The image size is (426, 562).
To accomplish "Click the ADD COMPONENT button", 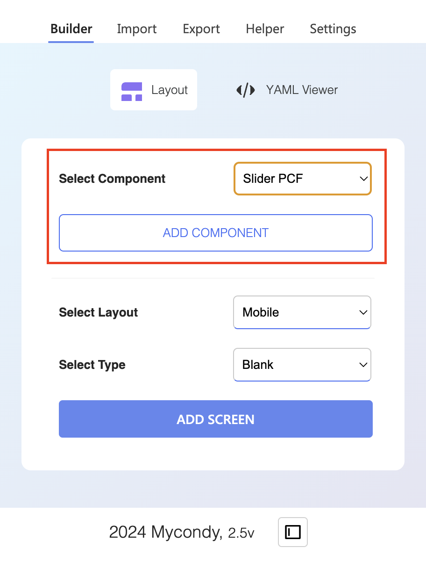I will point(216,233).
